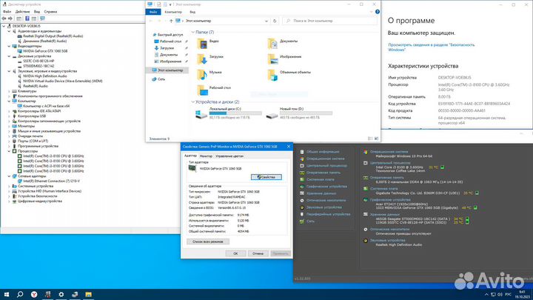
Task: Click Forward arrow in Device Manager toolbar
Action: pyautogui.click(x=10, y=19)
